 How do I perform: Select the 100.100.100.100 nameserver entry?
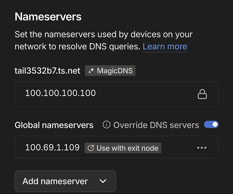coord(117,94)
